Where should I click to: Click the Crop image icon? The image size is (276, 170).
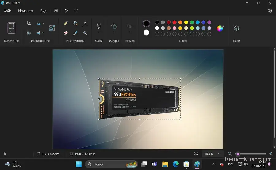click(x=29, y=23)
